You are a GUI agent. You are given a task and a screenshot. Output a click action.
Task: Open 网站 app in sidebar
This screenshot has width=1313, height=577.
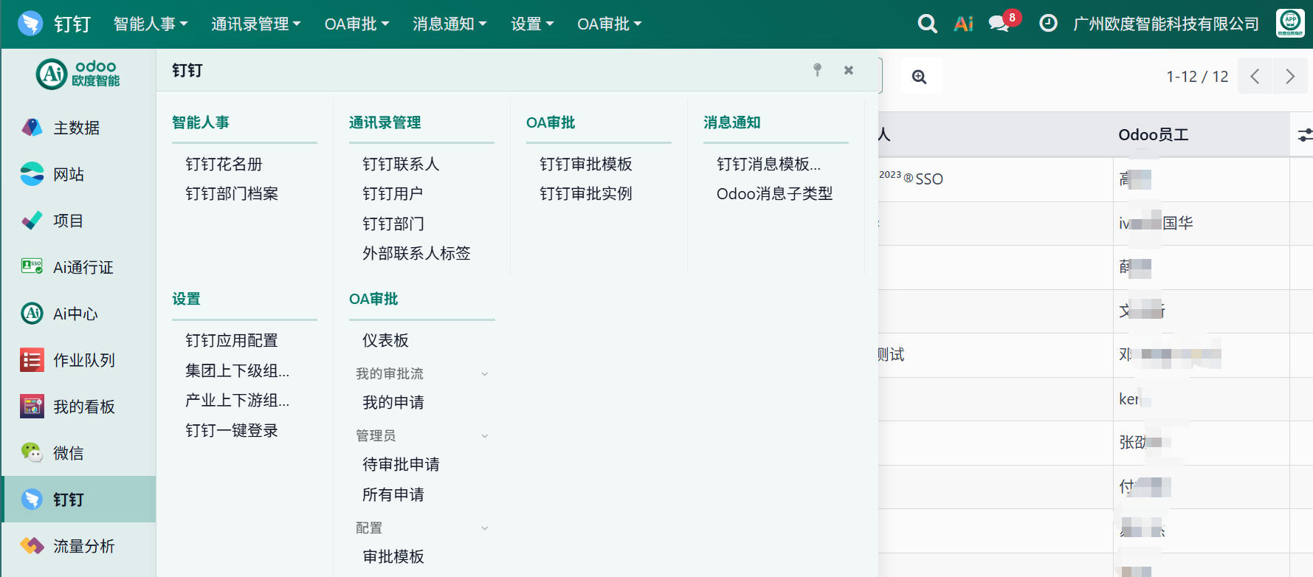[78, 174]
